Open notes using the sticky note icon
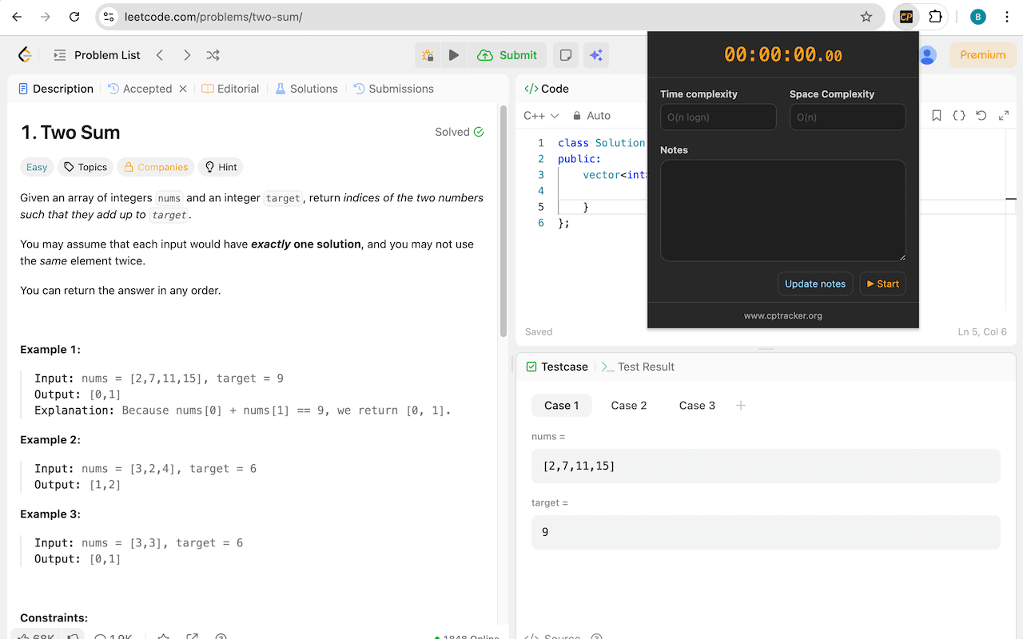1023x639 pixels. (x=565, y=55)
